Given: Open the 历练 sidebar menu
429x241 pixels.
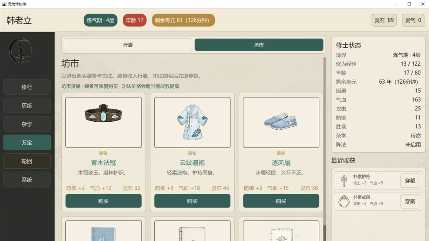Looking at the screenshot, I should [x=27, y=105].
